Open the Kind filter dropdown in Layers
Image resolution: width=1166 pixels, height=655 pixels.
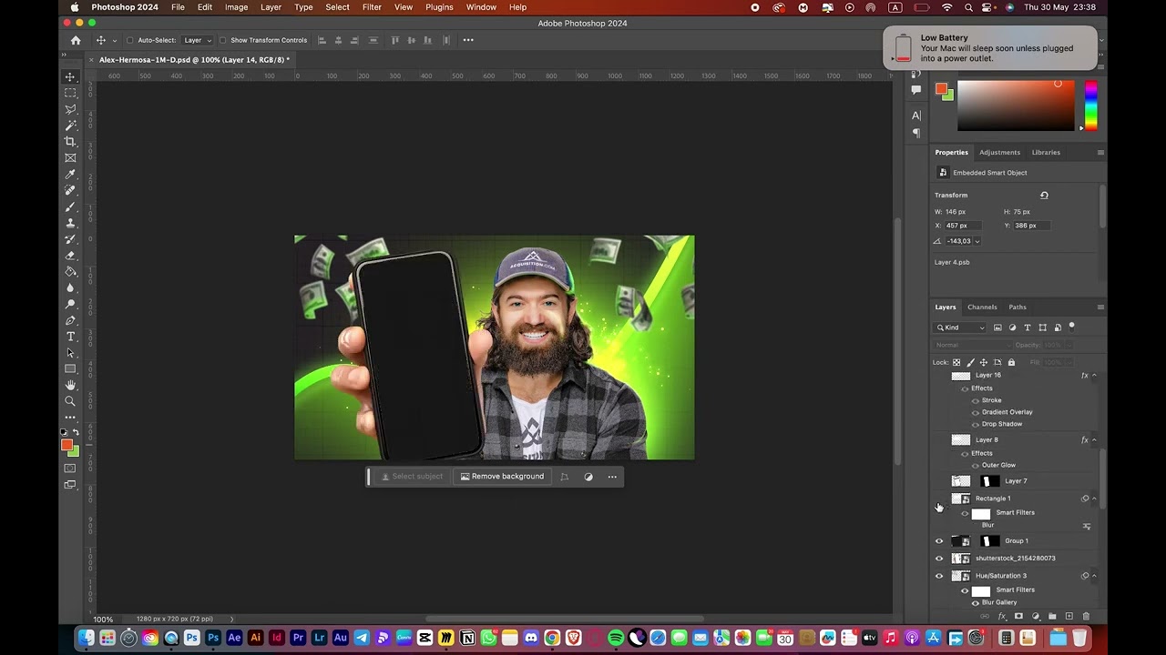click(x=961, y=327)
